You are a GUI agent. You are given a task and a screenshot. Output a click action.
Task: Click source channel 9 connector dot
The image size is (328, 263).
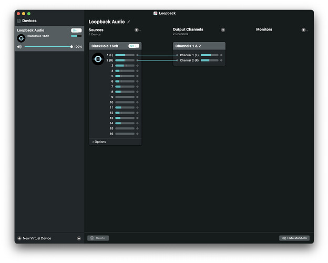(137, 97)
